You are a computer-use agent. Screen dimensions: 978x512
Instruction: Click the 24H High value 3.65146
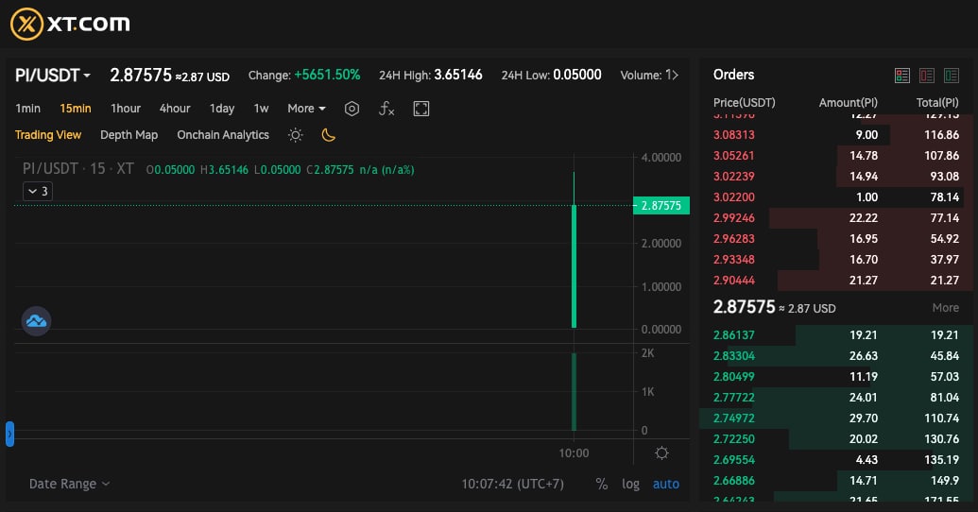pyautogui.click(x=458, y=75)
